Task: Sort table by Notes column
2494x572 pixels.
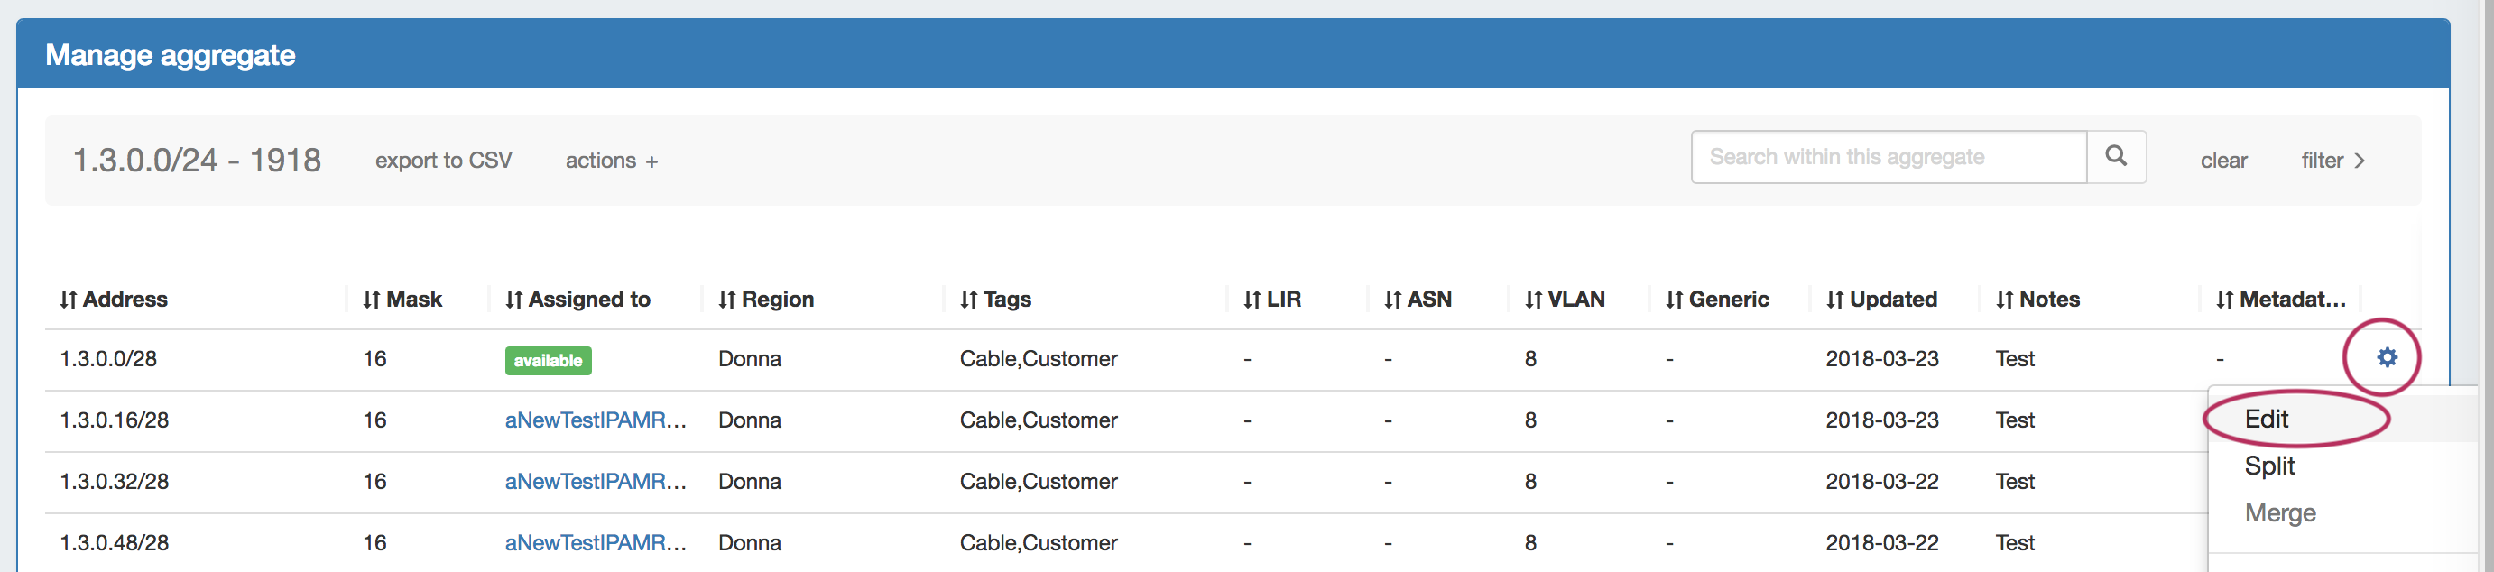Action: [x=2037, y=300]
